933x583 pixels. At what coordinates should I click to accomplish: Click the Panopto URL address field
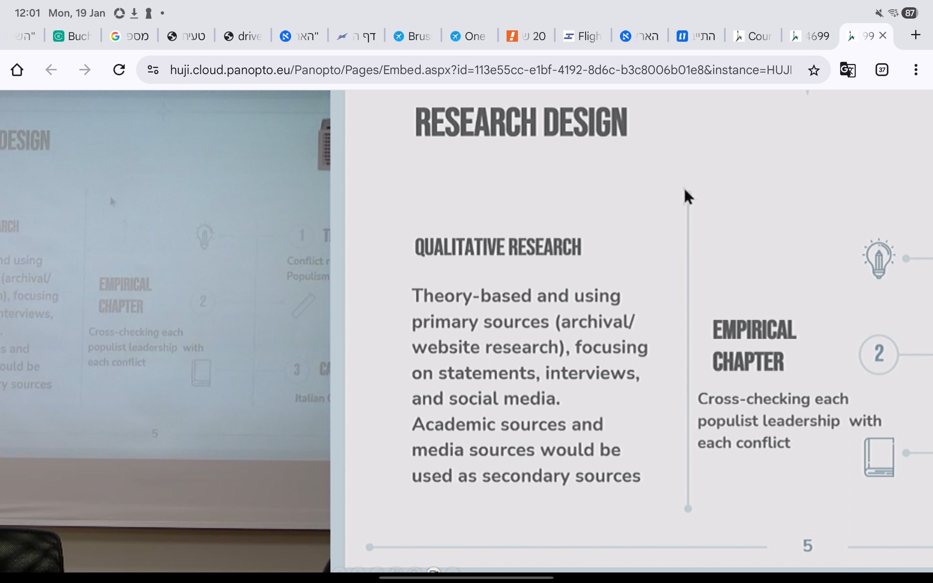click(x=480, y=70)
